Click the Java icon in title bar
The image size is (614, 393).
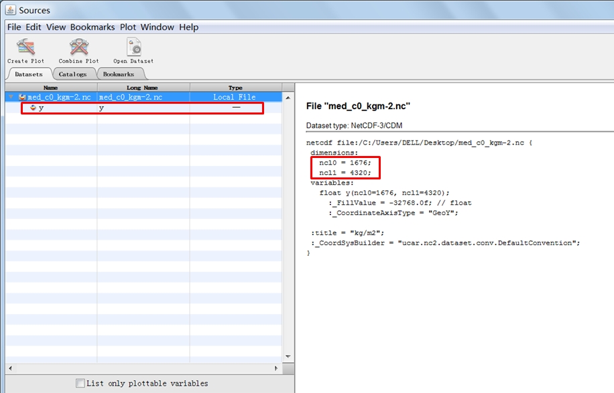click(x=10, y=10)
